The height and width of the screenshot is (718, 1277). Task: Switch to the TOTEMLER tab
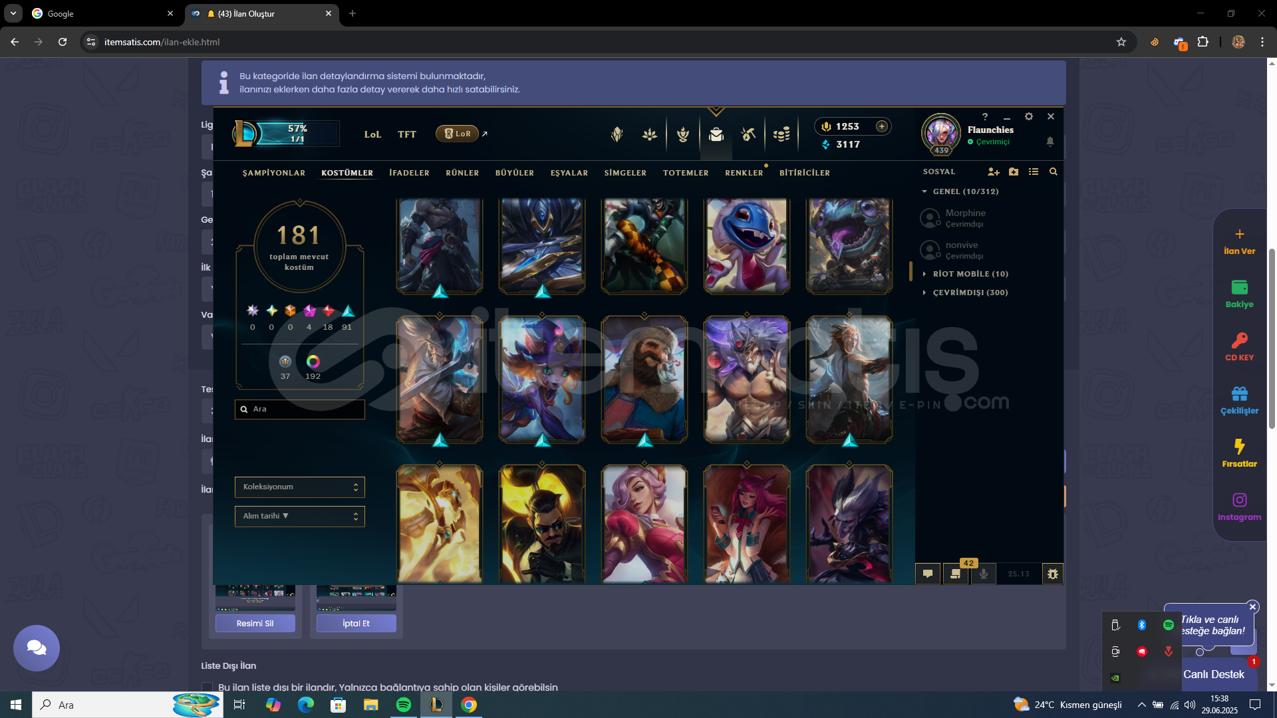click(x=686, y=173)
